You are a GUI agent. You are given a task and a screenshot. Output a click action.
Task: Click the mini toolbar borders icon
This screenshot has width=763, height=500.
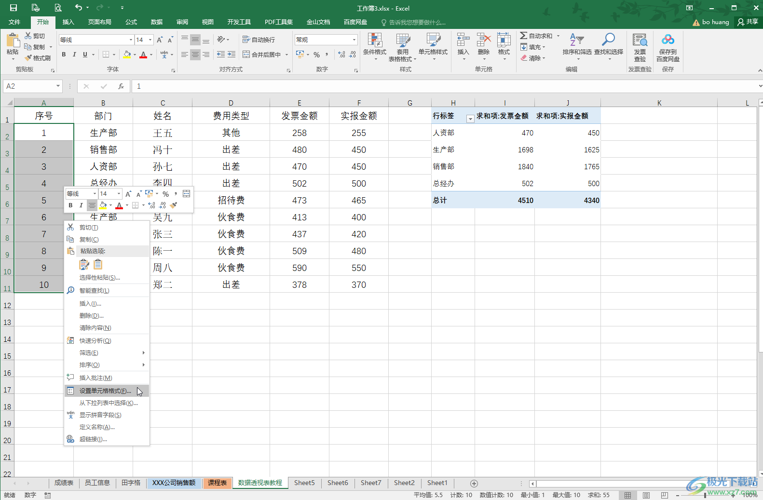(x=136, y=205)
